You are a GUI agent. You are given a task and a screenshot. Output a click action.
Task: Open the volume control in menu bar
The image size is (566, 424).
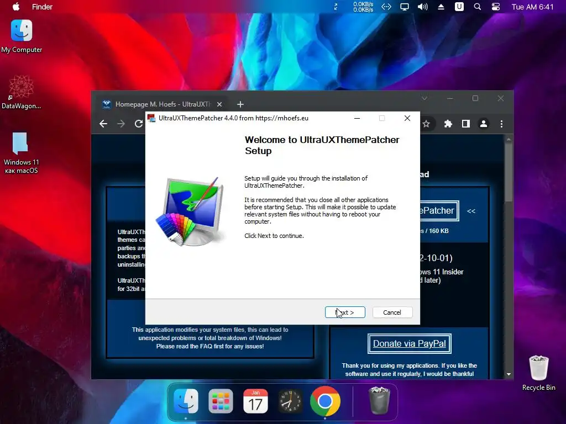[x=423, y=7]
